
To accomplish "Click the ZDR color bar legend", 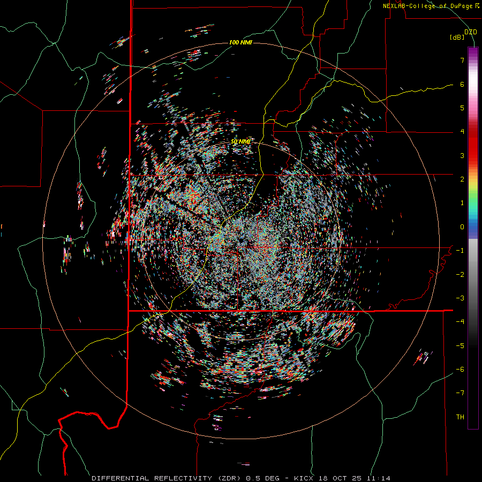I will (x=473, y=238).
